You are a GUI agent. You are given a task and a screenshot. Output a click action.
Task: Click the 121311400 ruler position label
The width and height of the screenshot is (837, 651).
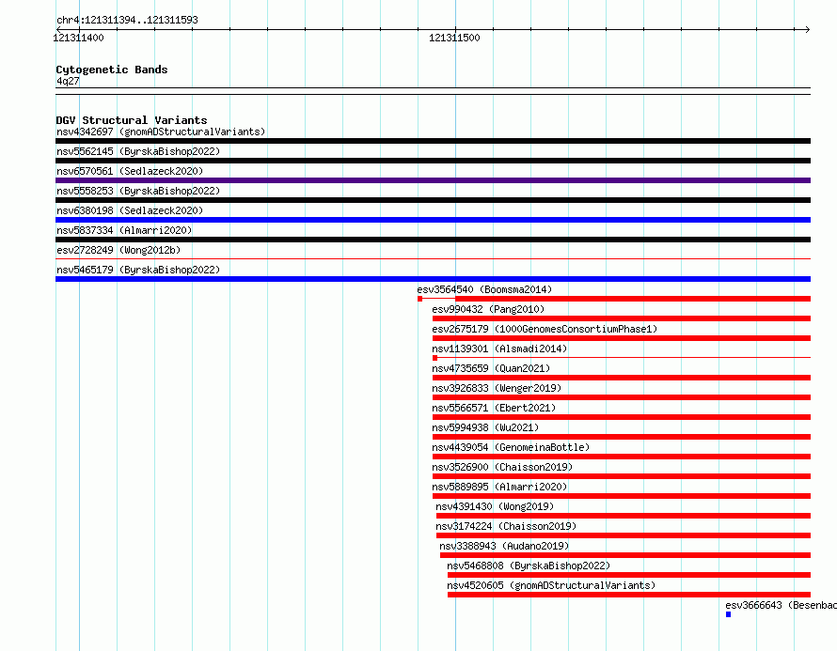pyautogui.click(x=78, y=38)
